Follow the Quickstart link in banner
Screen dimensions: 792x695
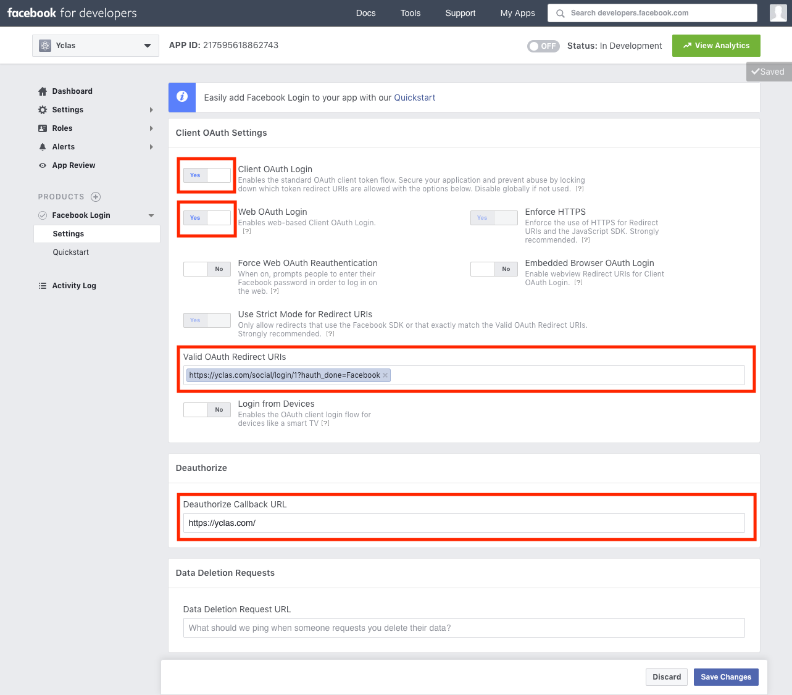(x=415, y=98)
